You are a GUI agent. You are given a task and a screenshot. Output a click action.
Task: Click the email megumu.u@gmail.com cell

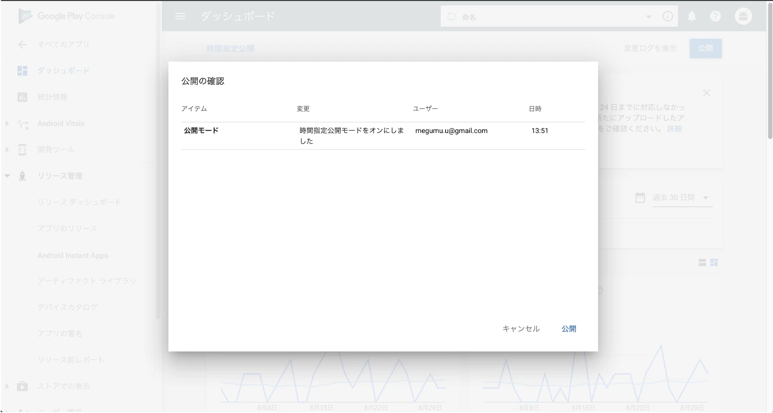(452, 131)
